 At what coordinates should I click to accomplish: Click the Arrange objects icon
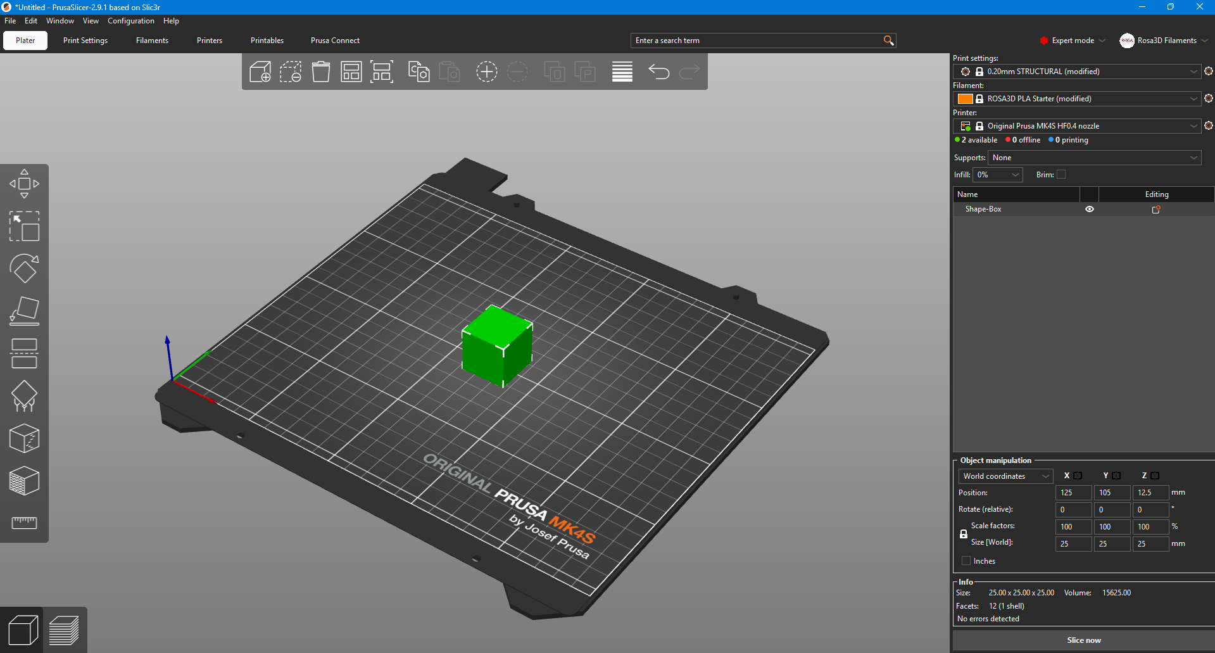[351, 72]
